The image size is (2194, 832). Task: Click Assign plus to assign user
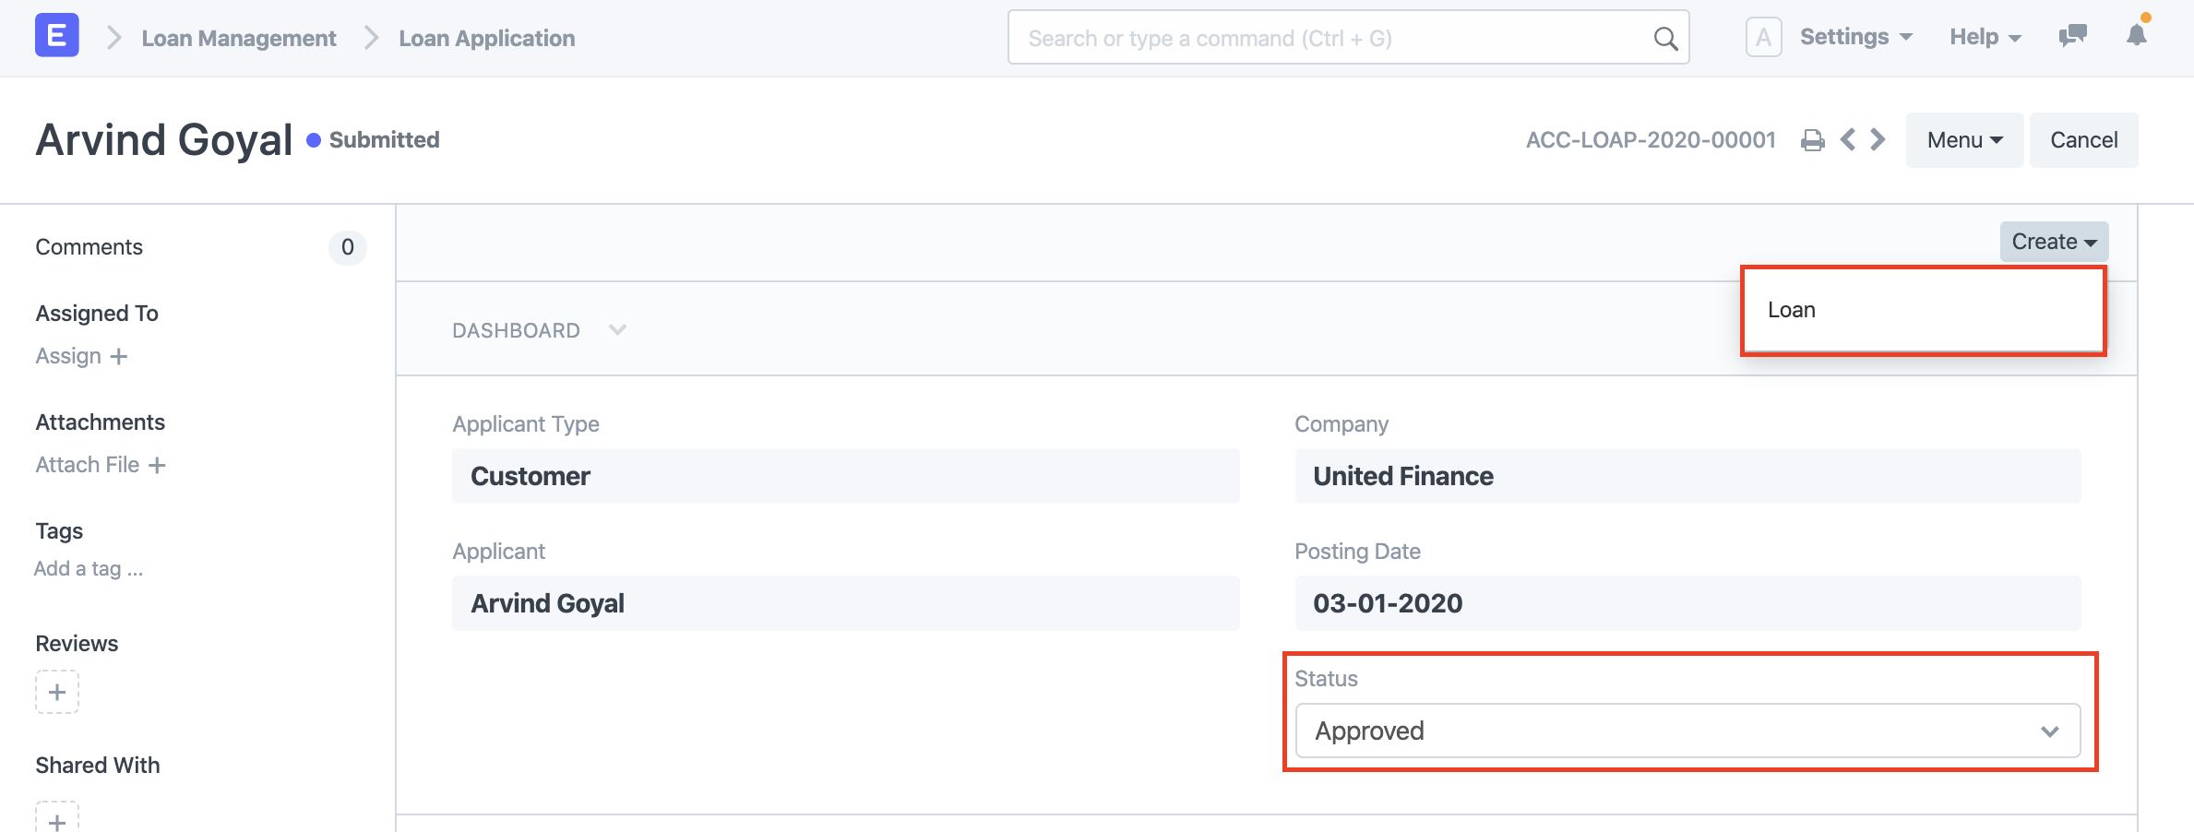point(81,356)
